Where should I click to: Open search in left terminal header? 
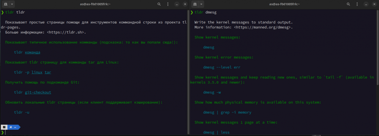click(159, 4)
